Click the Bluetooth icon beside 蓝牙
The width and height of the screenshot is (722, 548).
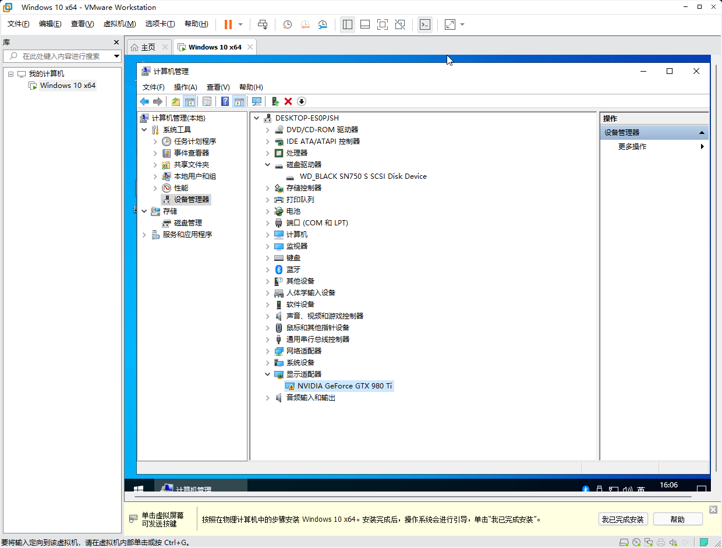click(279, 269)
